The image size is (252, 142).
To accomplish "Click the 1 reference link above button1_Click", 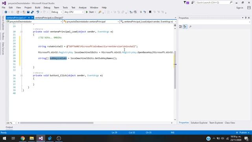I will click(38, 73).
